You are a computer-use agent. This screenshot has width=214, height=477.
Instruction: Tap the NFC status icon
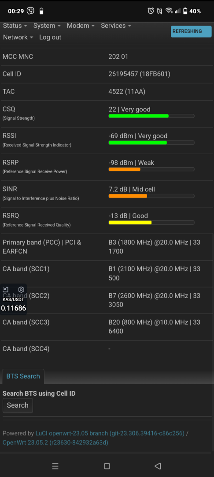tap(160, 11)
